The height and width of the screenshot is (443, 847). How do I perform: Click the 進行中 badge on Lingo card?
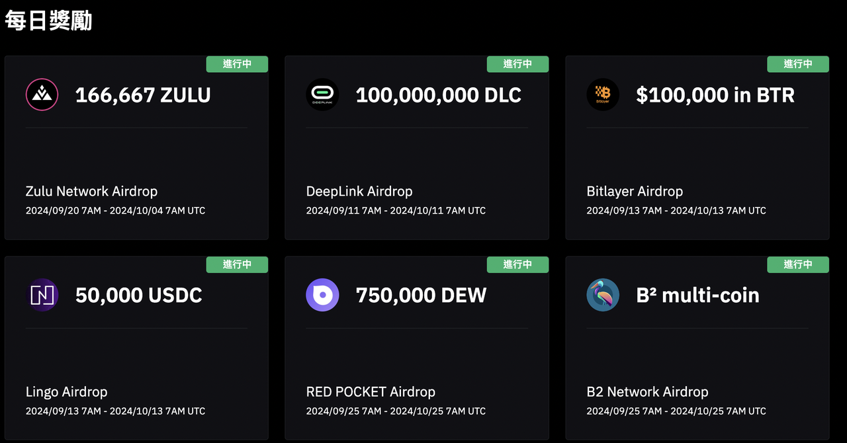point(237,264)
